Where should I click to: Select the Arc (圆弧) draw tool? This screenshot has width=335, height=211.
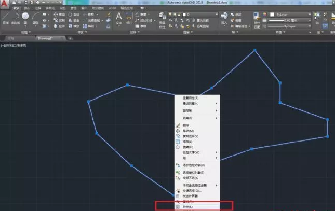(x=35, y=18)
